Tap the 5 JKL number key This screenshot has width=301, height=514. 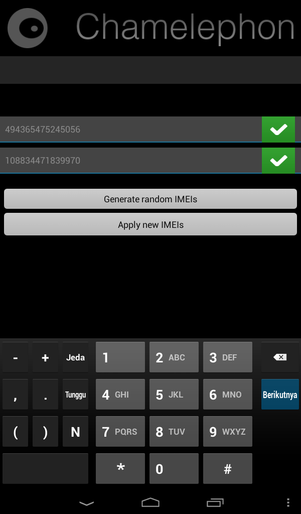pos(174,395)
